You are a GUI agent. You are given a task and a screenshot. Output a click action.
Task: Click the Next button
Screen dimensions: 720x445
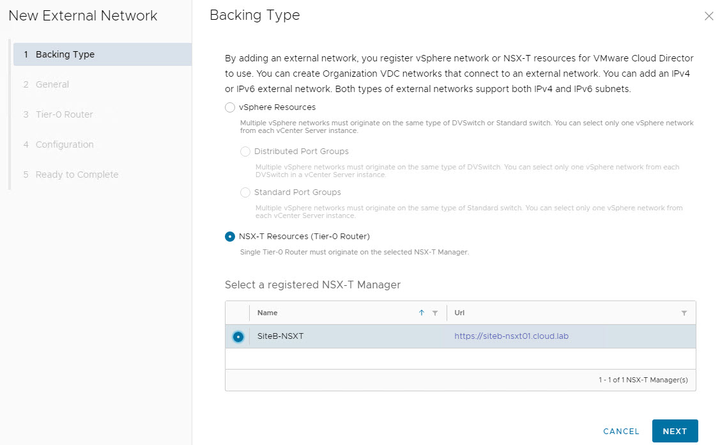pos(675,431)
